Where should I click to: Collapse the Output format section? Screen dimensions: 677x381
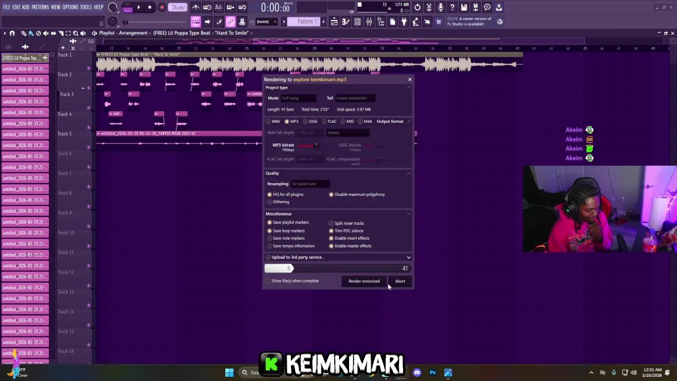(x=409, y=122)
